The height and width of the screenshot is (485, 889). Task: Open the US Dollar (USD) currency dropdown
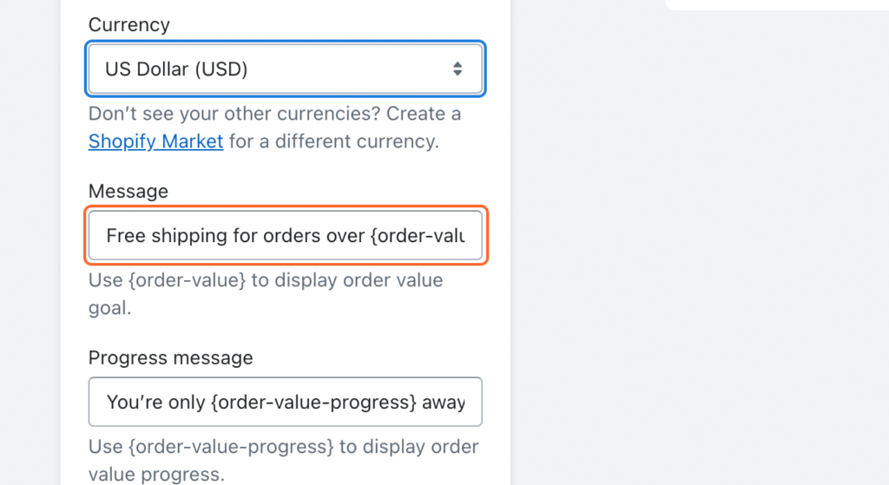pos(285,69)
